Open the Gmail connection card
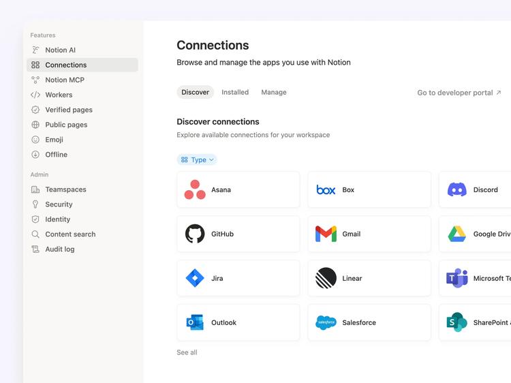511x383 pixels. point(369,234)
